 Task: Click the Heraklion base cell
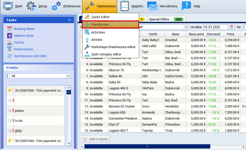coord(175,106)
